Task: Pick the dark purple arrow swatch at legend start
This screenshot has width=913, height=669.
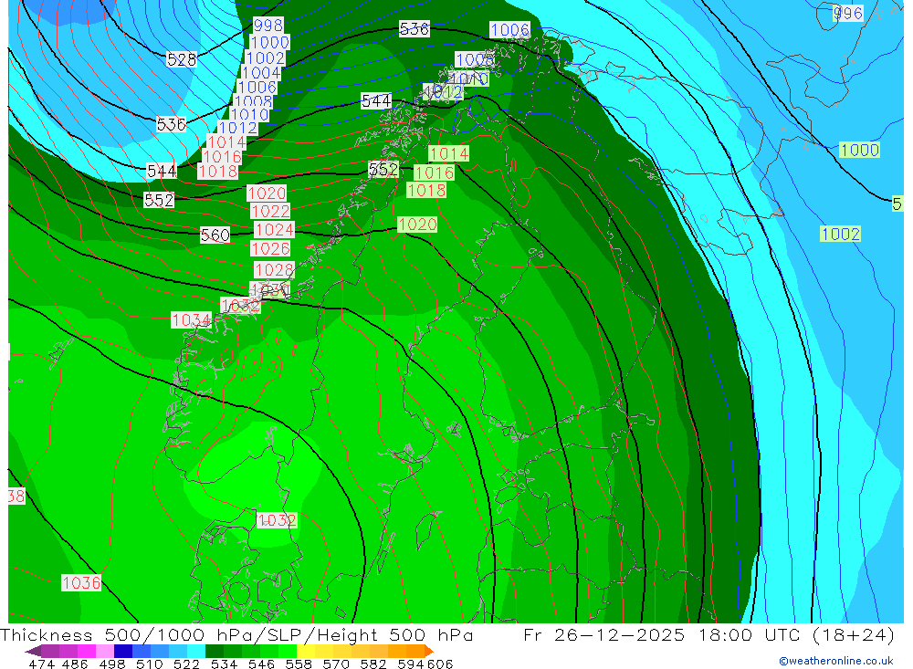Action: (x=33, y=651)
